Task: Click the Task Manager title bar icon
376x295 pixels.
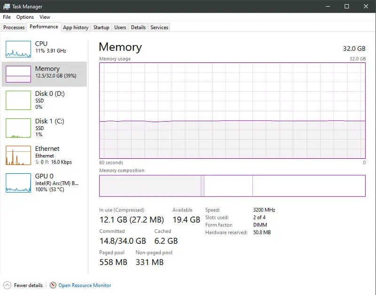Action: (7, 6)
